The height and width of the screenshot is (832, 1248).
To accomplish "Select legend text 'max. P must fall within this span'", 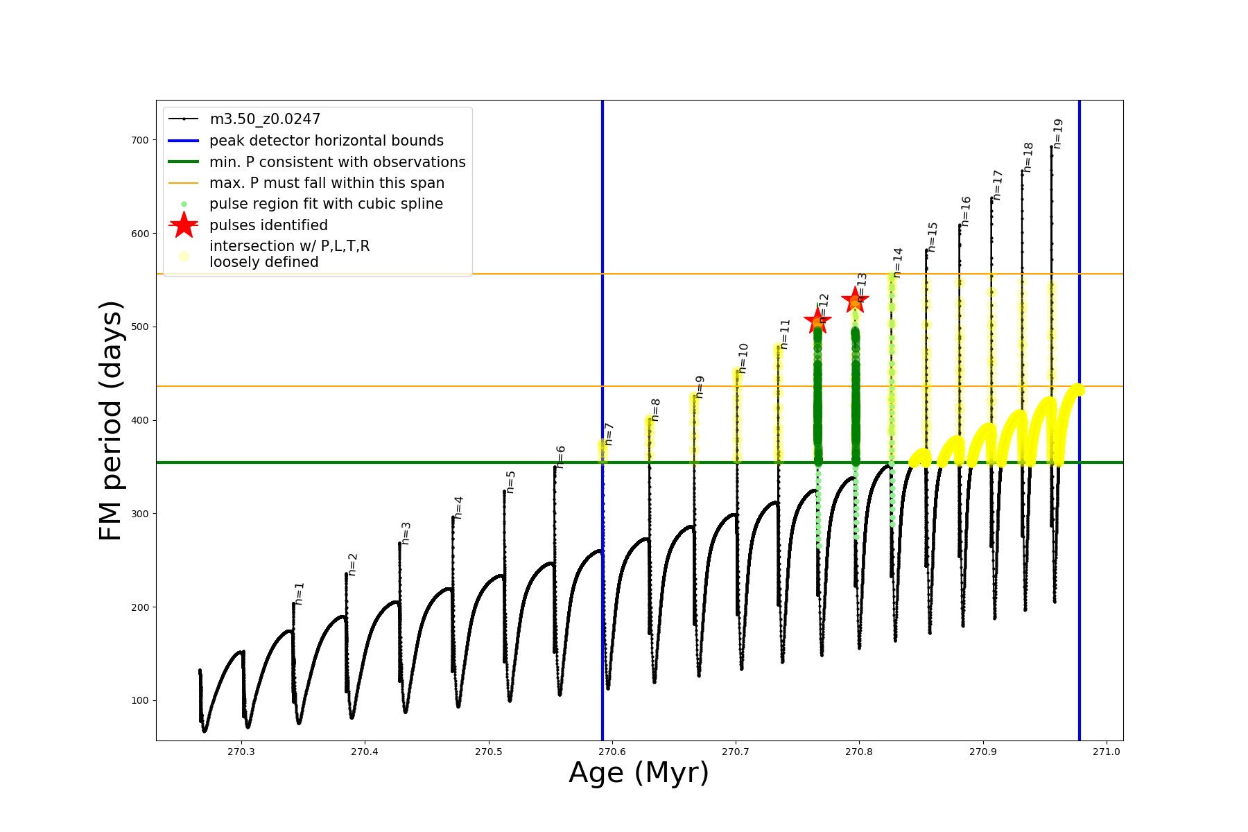I will click(327, 183).
